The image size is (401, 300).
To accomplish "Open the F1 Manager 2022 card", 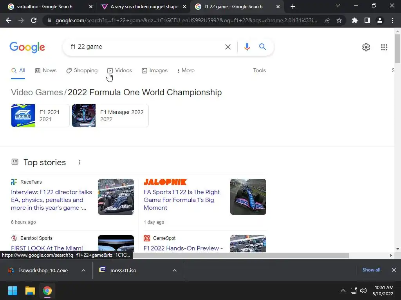I will pyautogui.click(x=110, y=116).
